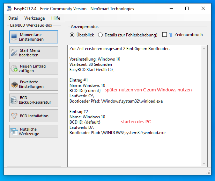Image resolution: width=215 pixels, height=181 pixels.
Task: Click the gear-plus icon on Neuen Eintrag zufügen
Action: click(x=14, y=69)
